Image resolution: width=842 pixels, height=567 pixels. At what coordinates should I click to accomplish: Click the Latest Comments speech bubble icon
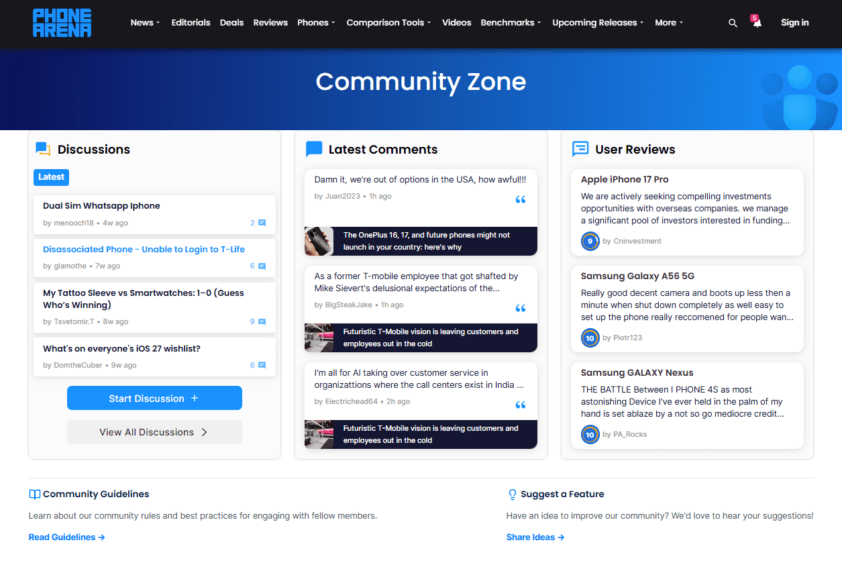point(313,149)
